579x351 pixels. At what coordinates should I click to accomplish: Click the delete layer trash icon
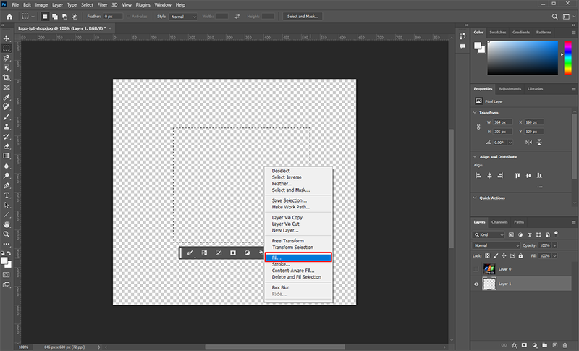click(565, 345)
